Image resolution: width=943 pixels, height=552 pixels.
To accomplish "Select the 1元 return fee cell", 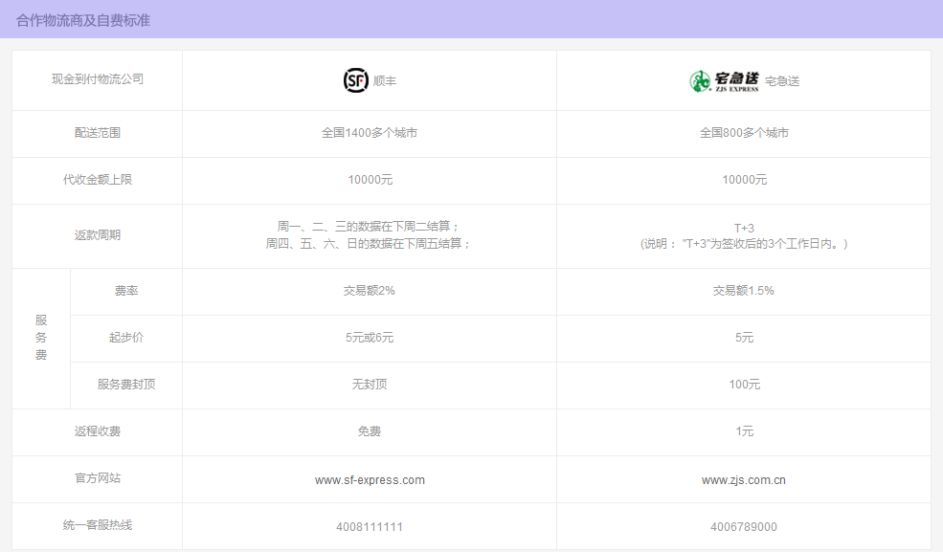I will click(744, 431).
